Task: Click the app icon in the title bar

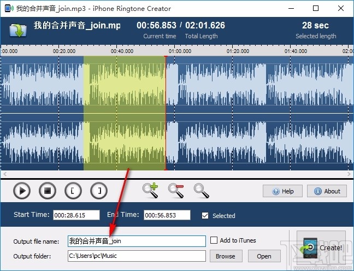Action: (9, 8)
